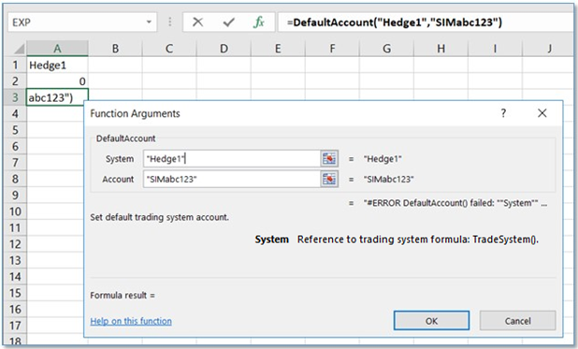The width and height of the screenshot is (578, 349).
Task: Click the Select All triangle at the grid corner
Action: 18,49
